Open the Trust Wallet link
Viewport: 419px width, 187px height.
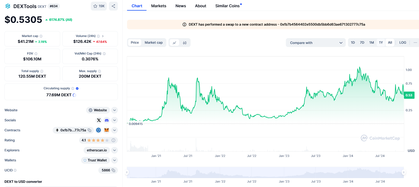pos(95,160)
